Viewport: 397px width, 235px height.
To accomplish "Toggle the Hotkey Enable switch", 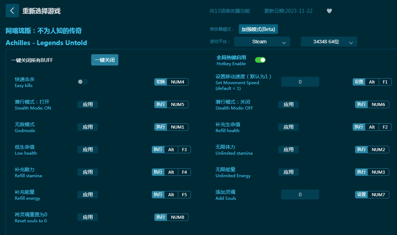I will tap(260, 60).
